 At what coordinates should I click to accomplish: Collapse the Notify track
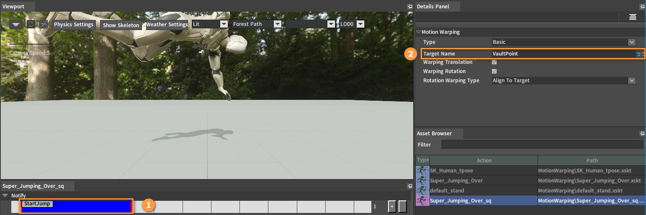tap(5, 195)
